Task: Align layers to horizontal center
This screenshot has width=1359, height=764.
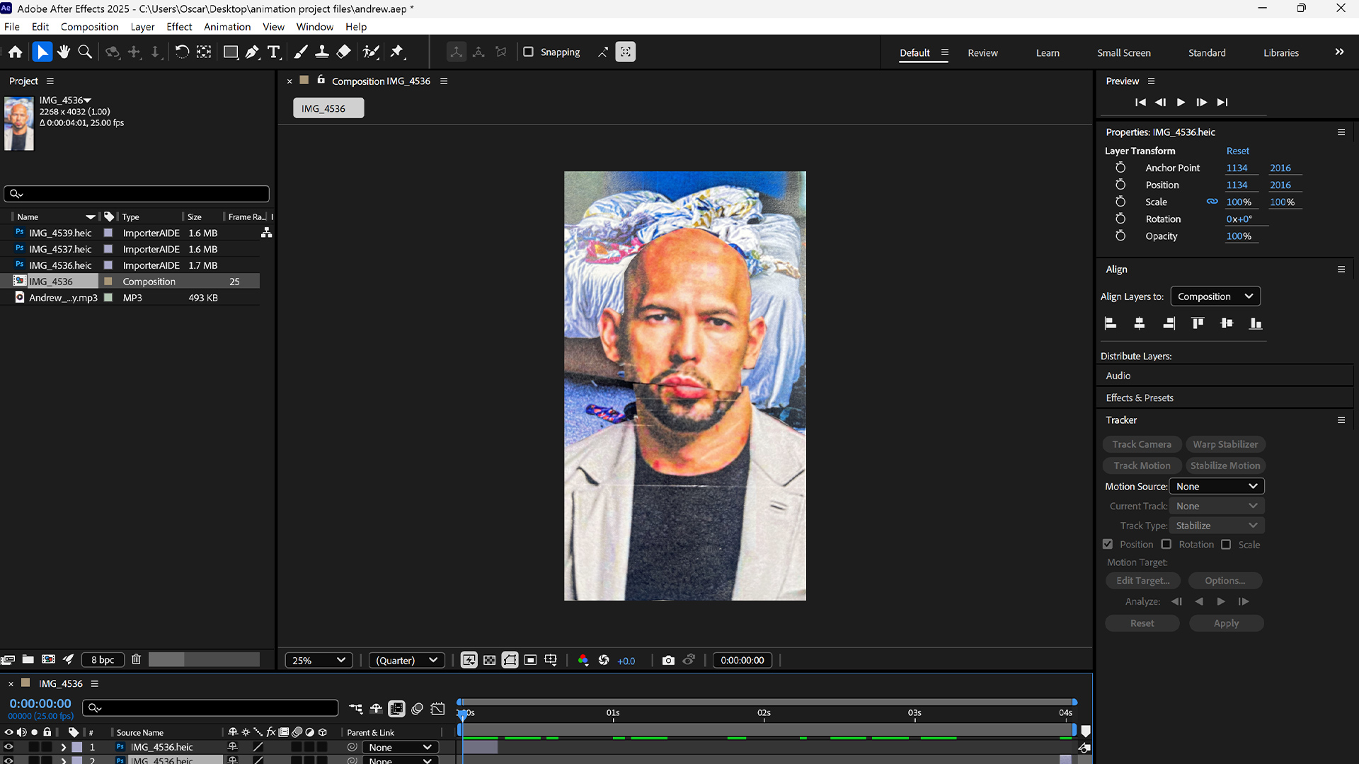Action: [x=1140, y=323]
